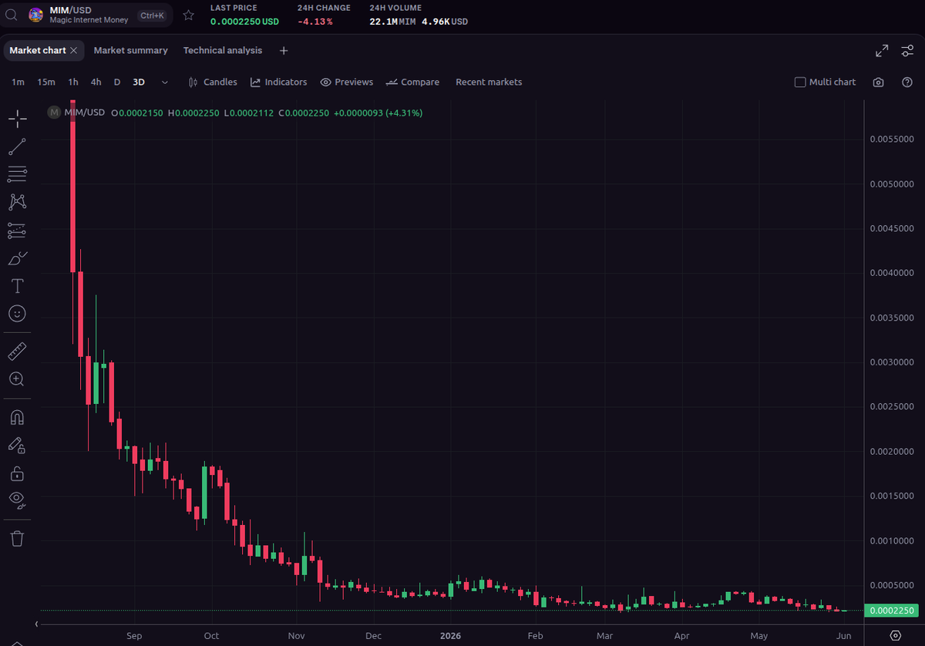Open chart axis settings gear
This screenshot has height=646, width=925.
895,635
